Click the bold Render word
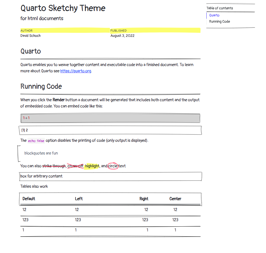This screenshot has width=266, height=253. tap(59, 100)
